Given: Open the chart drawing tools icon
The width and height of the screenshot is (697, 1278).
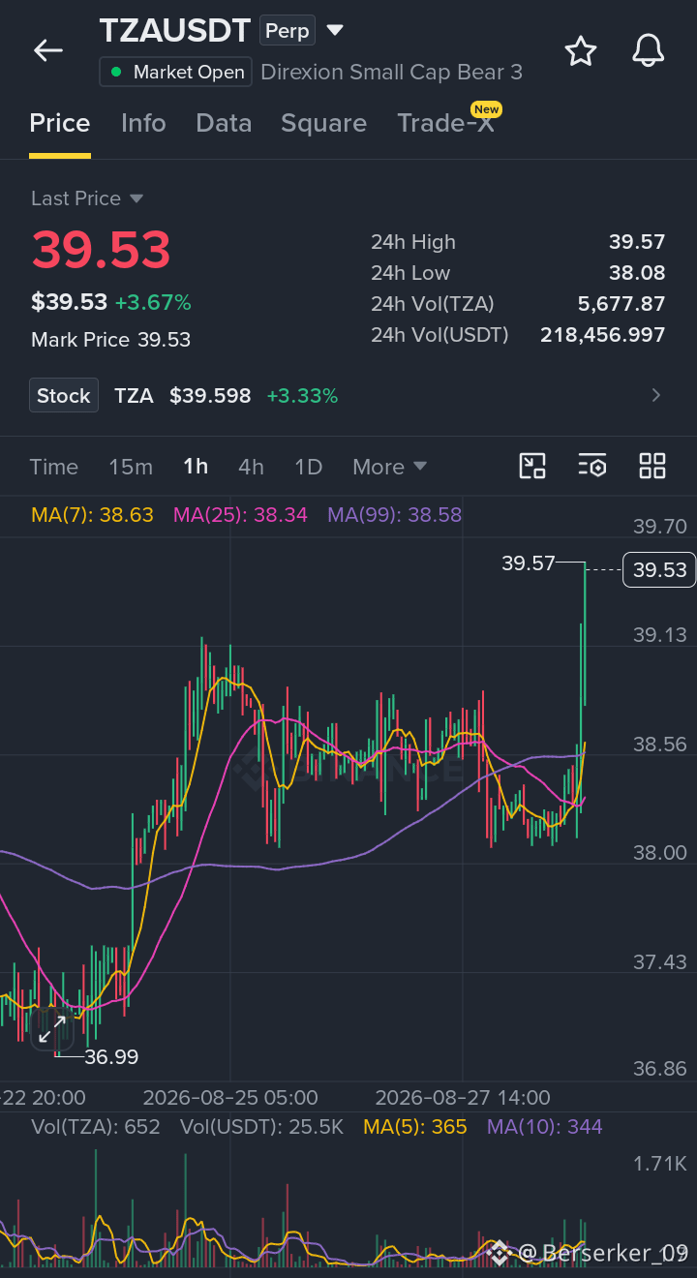Looking at the screenshot, I should coord(532,466).
